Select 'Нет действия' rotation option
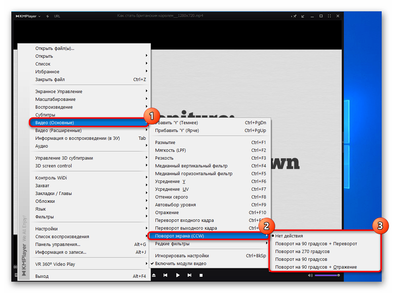Image resolution: width=393 pixels, height=293 pixels. (325, 236)
